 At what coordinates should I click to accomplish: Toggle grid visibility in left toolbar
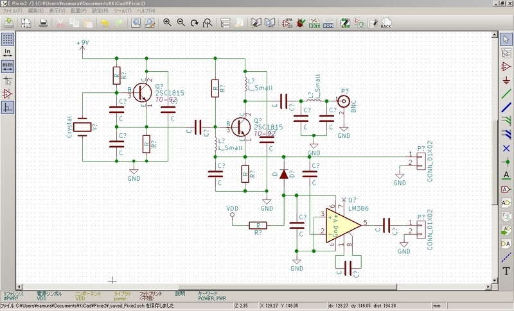point(8,38)
